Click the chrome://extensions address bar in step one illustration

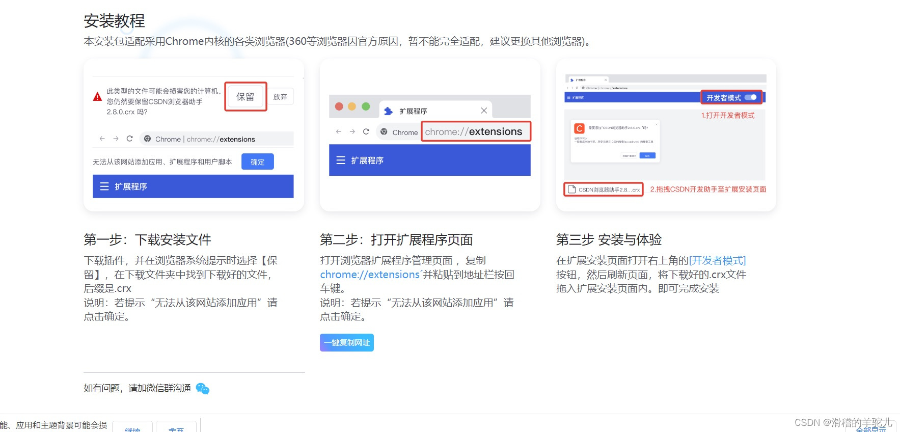tap(217, 139)
